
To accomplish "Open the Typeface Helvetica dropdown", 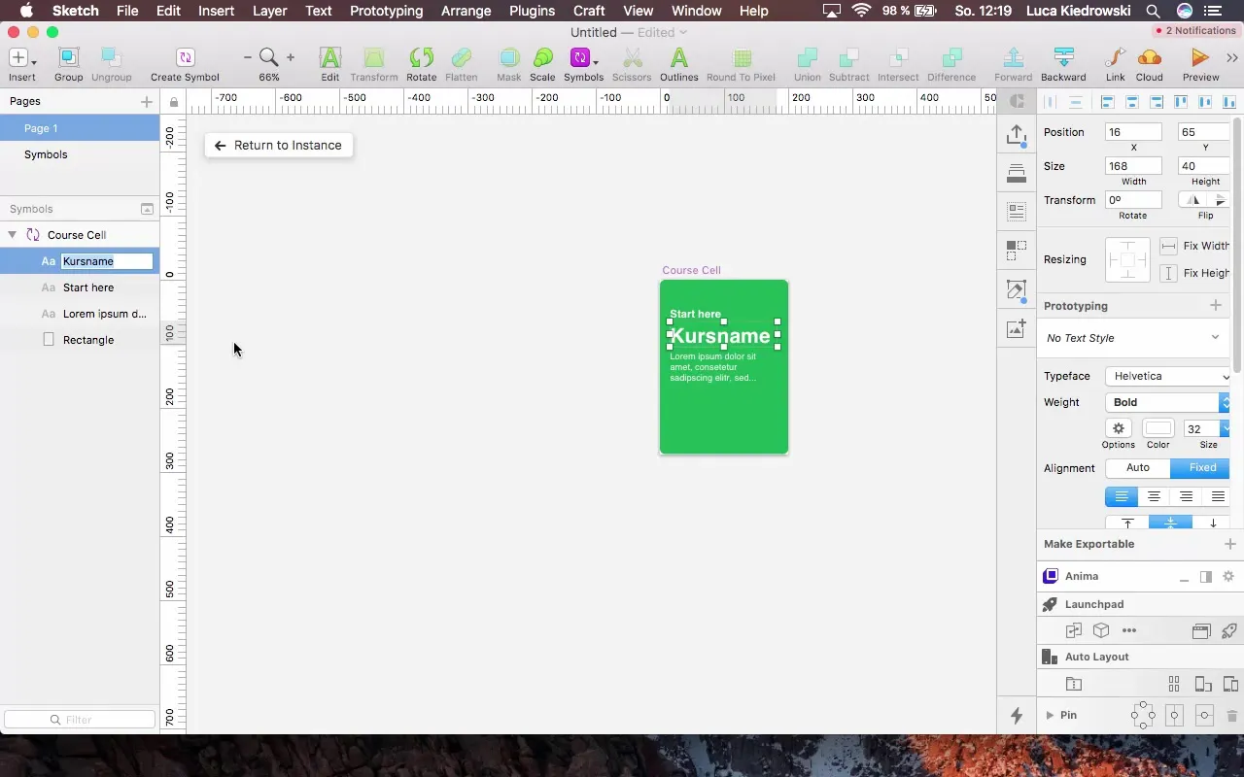I will pyautogui.click(x=1168, y=376).
